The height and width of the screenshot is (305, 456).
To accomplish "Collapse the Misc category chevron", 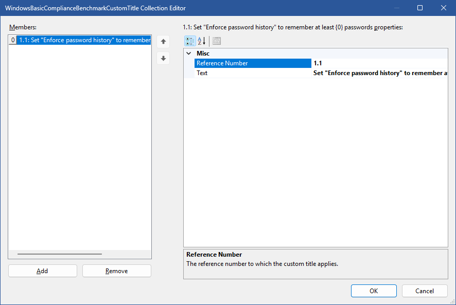I will click(x=189, y=53).
